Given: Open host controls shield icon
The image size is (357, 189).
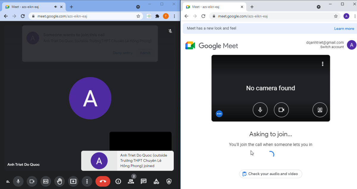Looking at the screenshot, I should coord(169,181).
